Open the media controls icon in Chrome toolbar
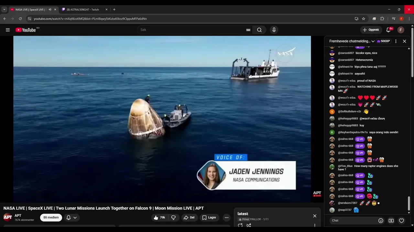The image size is (414, 232). (x=394, y=19)
